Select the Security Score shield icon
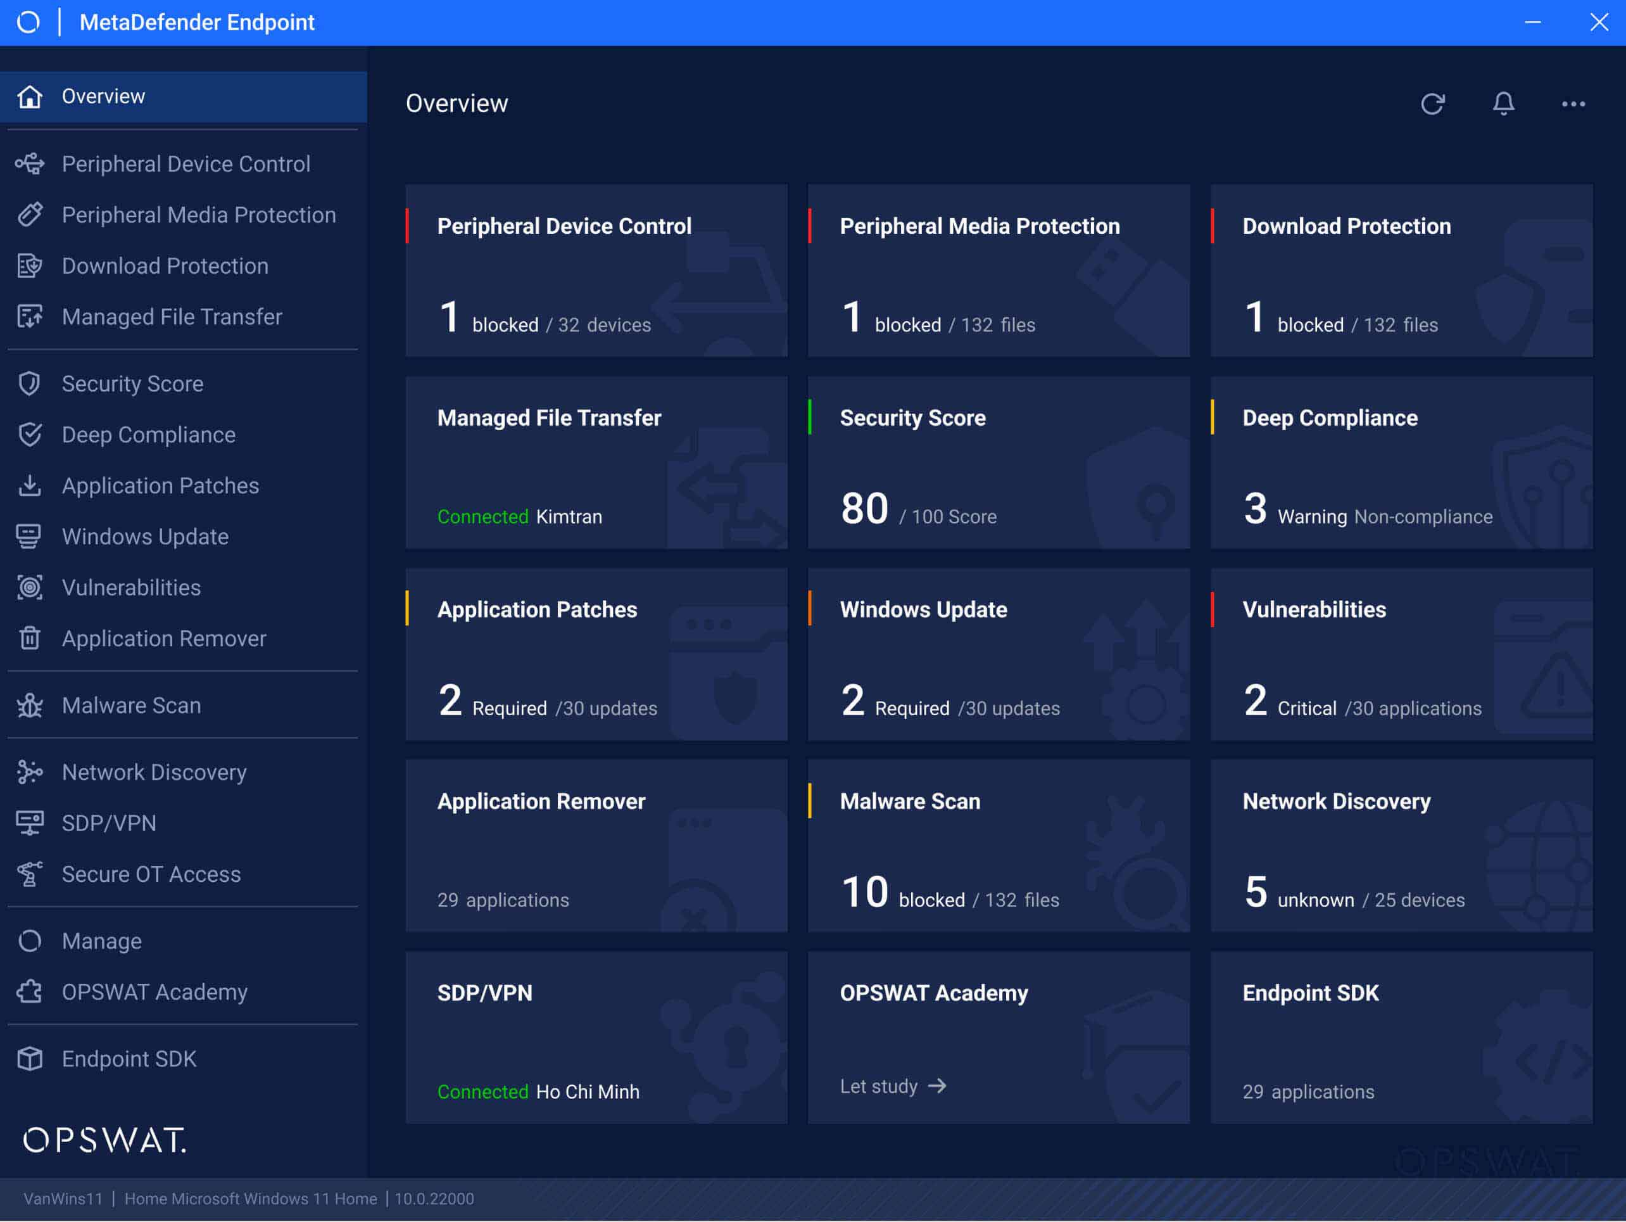The image size is (1626, 1222). pyautogui.click(x=29, y=383)
